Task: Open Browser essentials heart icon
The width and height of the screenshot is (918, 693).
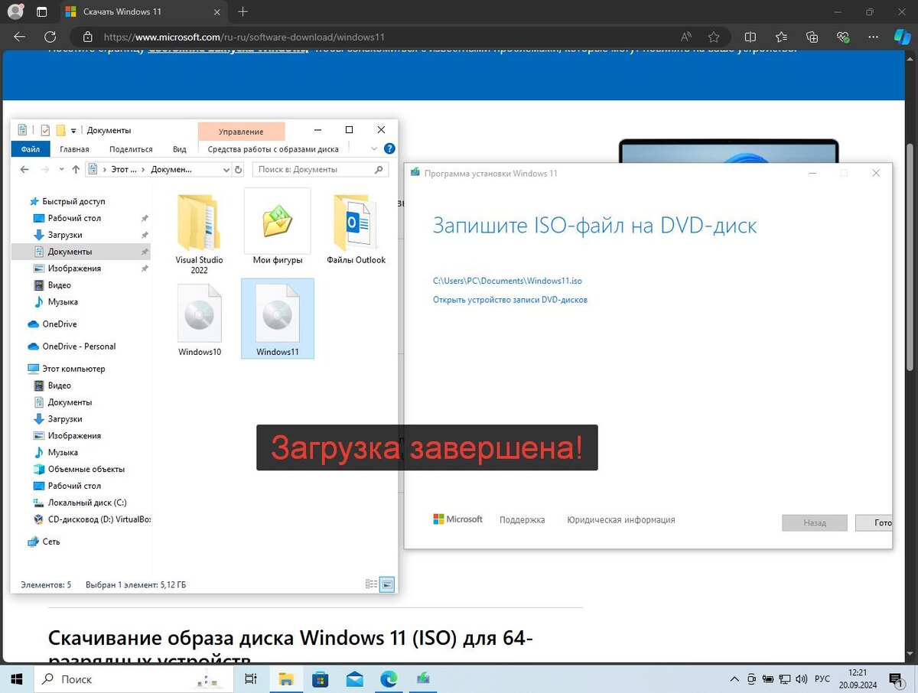Action: coord(843,37)
